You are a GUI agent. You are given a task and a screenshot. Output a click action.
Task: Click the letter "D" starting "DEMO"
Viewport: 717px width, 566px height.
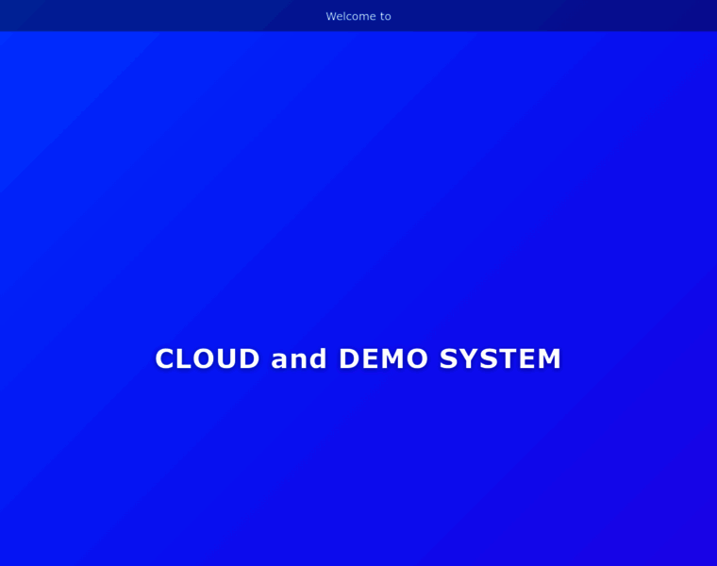(x=349, y=358)
